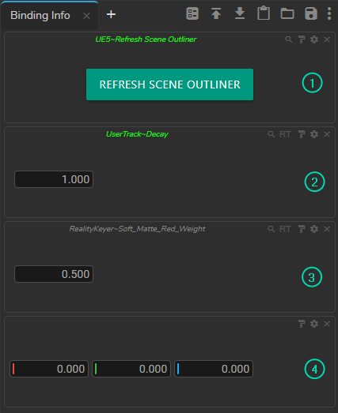Remove the RealityKeyer Soft_Matte_Red_Weight binding
338x413 pixels.
point(327,229)
